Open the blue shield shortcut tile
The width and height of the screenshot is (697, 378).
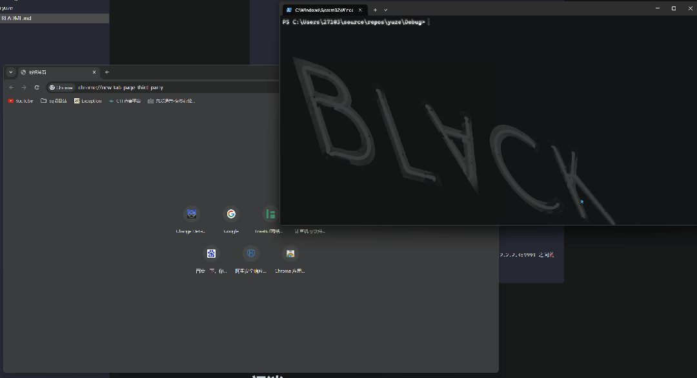click(251, 253)
